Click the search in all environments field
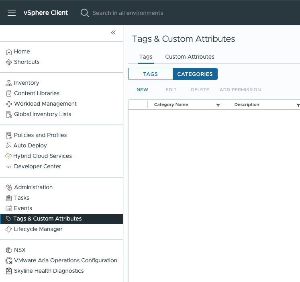300x282 pixels. pyautogui.click(x=128, y=13)
